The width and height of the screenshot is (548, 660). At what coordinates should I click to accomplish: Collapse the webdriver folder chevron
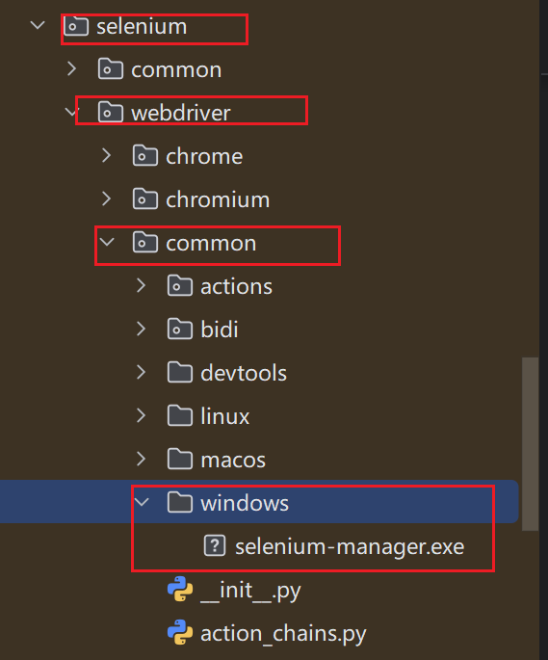coord(70,112)
